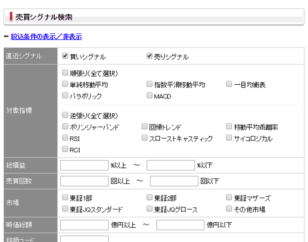The image size is (308, 242).
Task: Uncheck the 買いシグナル checkbox
Action: 65,56
